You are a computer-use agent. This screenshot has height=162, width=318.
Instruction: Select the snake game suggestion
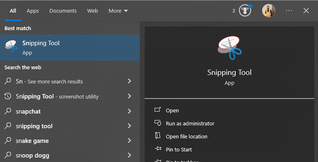(70, 141)
